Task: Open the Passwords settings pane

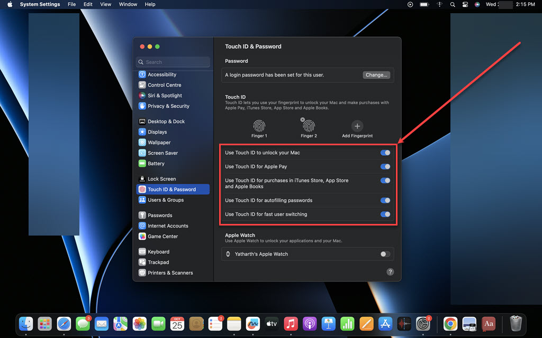Action: coord(163,215)
